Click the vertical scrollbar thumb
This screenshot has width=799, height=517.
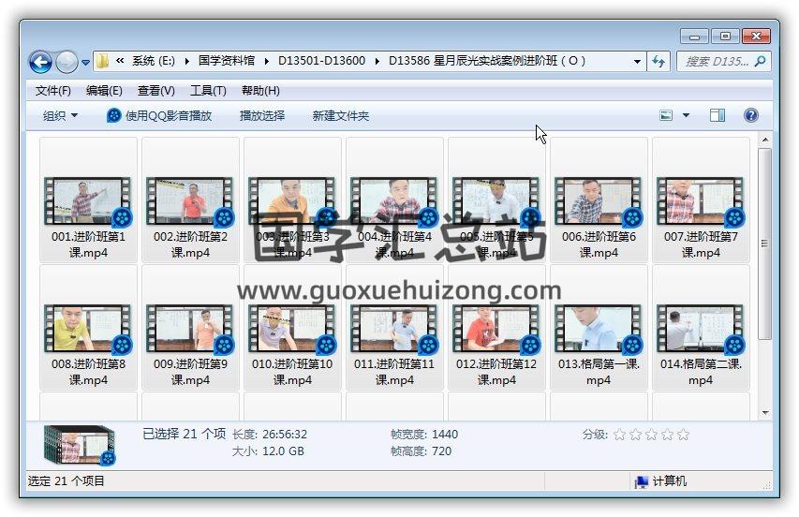click(765, 244)
